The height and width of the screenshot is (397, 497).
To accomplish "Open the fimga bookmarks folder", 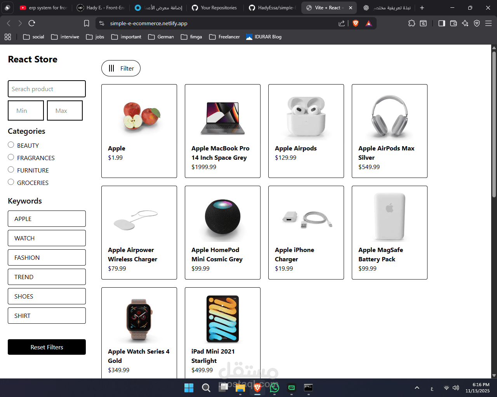I will coord(191,37).
